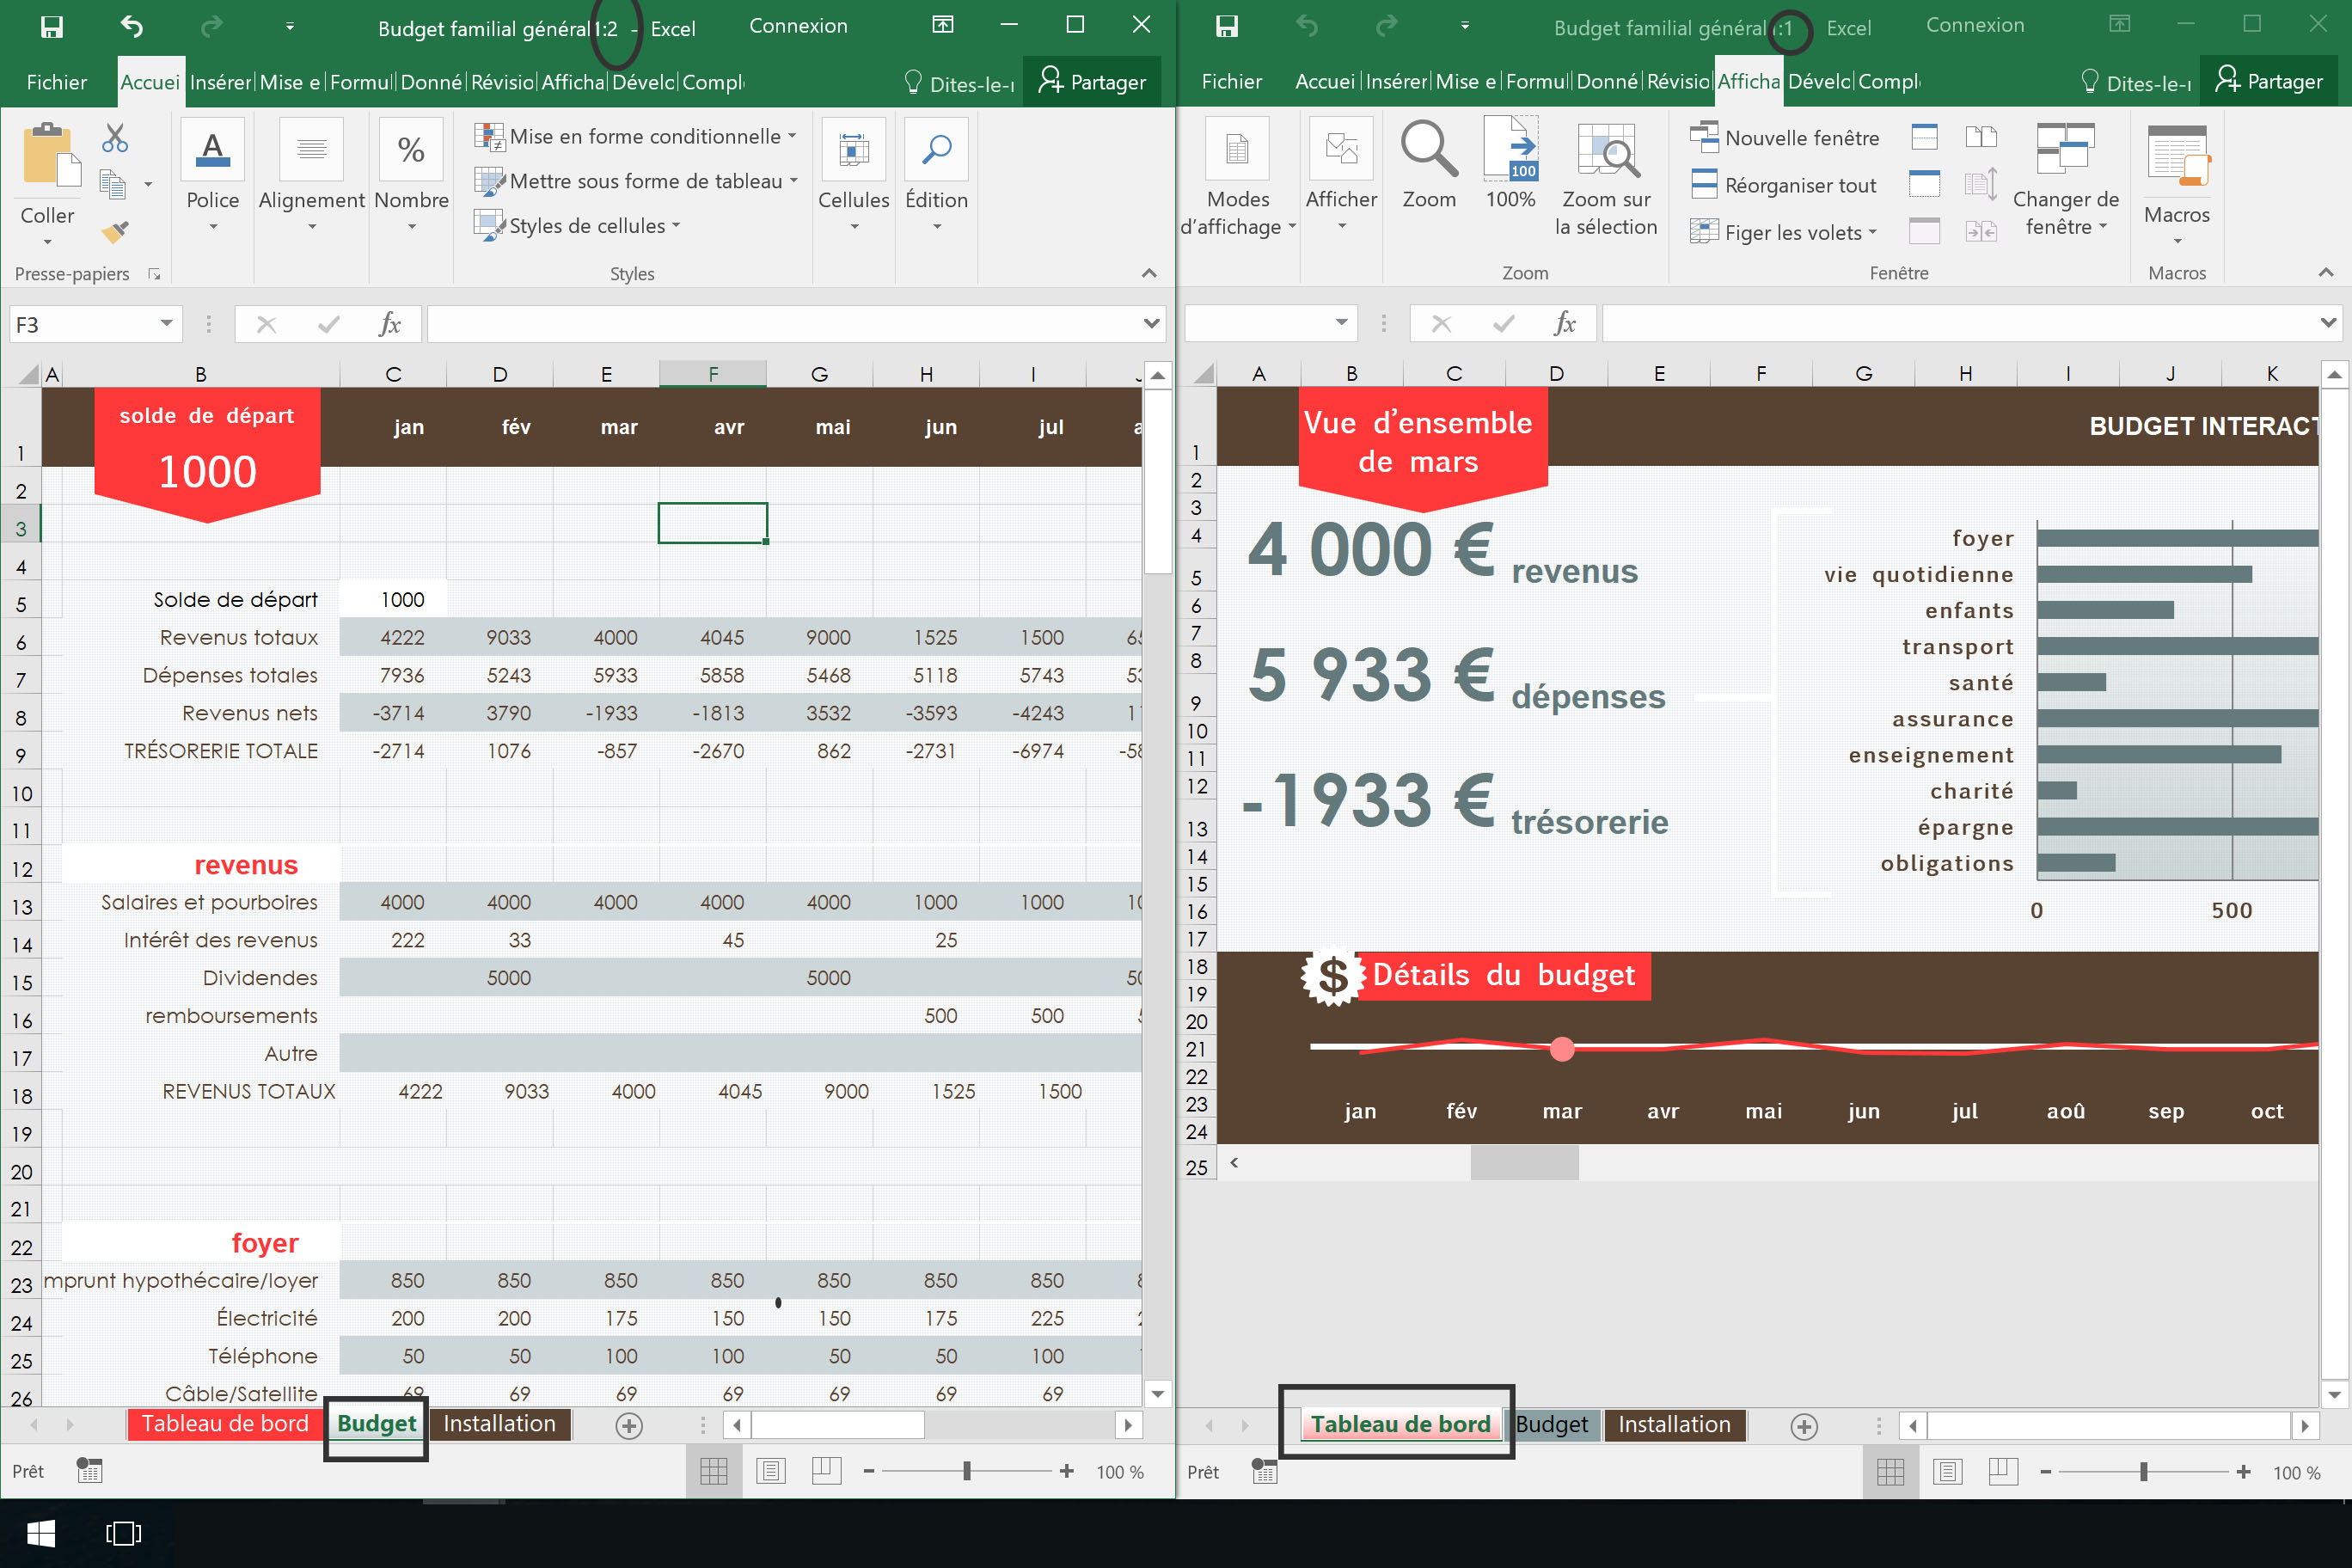
Task: Click Insert function fx in left window
Action: pyautogui.click(x=389, y=324)
